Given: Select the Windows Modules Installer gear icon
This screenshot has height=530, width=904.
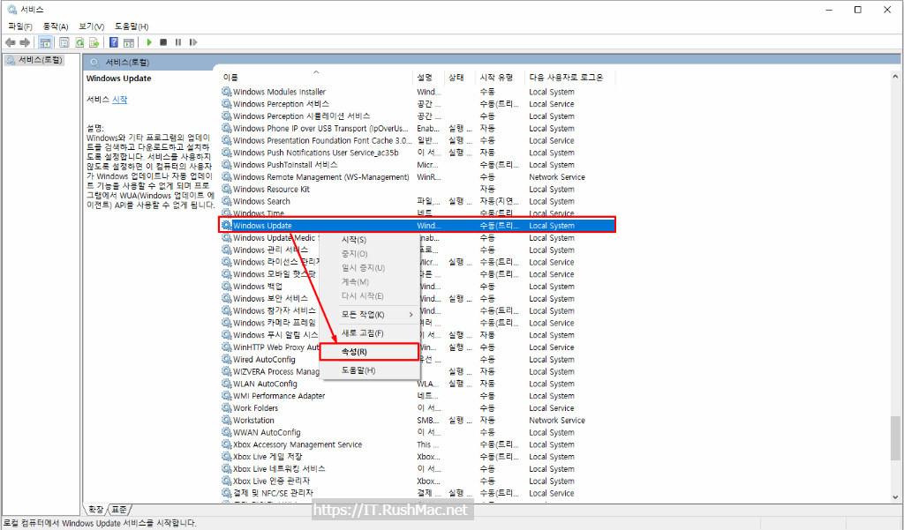Looking at the screenshot, I should point(227,92).
